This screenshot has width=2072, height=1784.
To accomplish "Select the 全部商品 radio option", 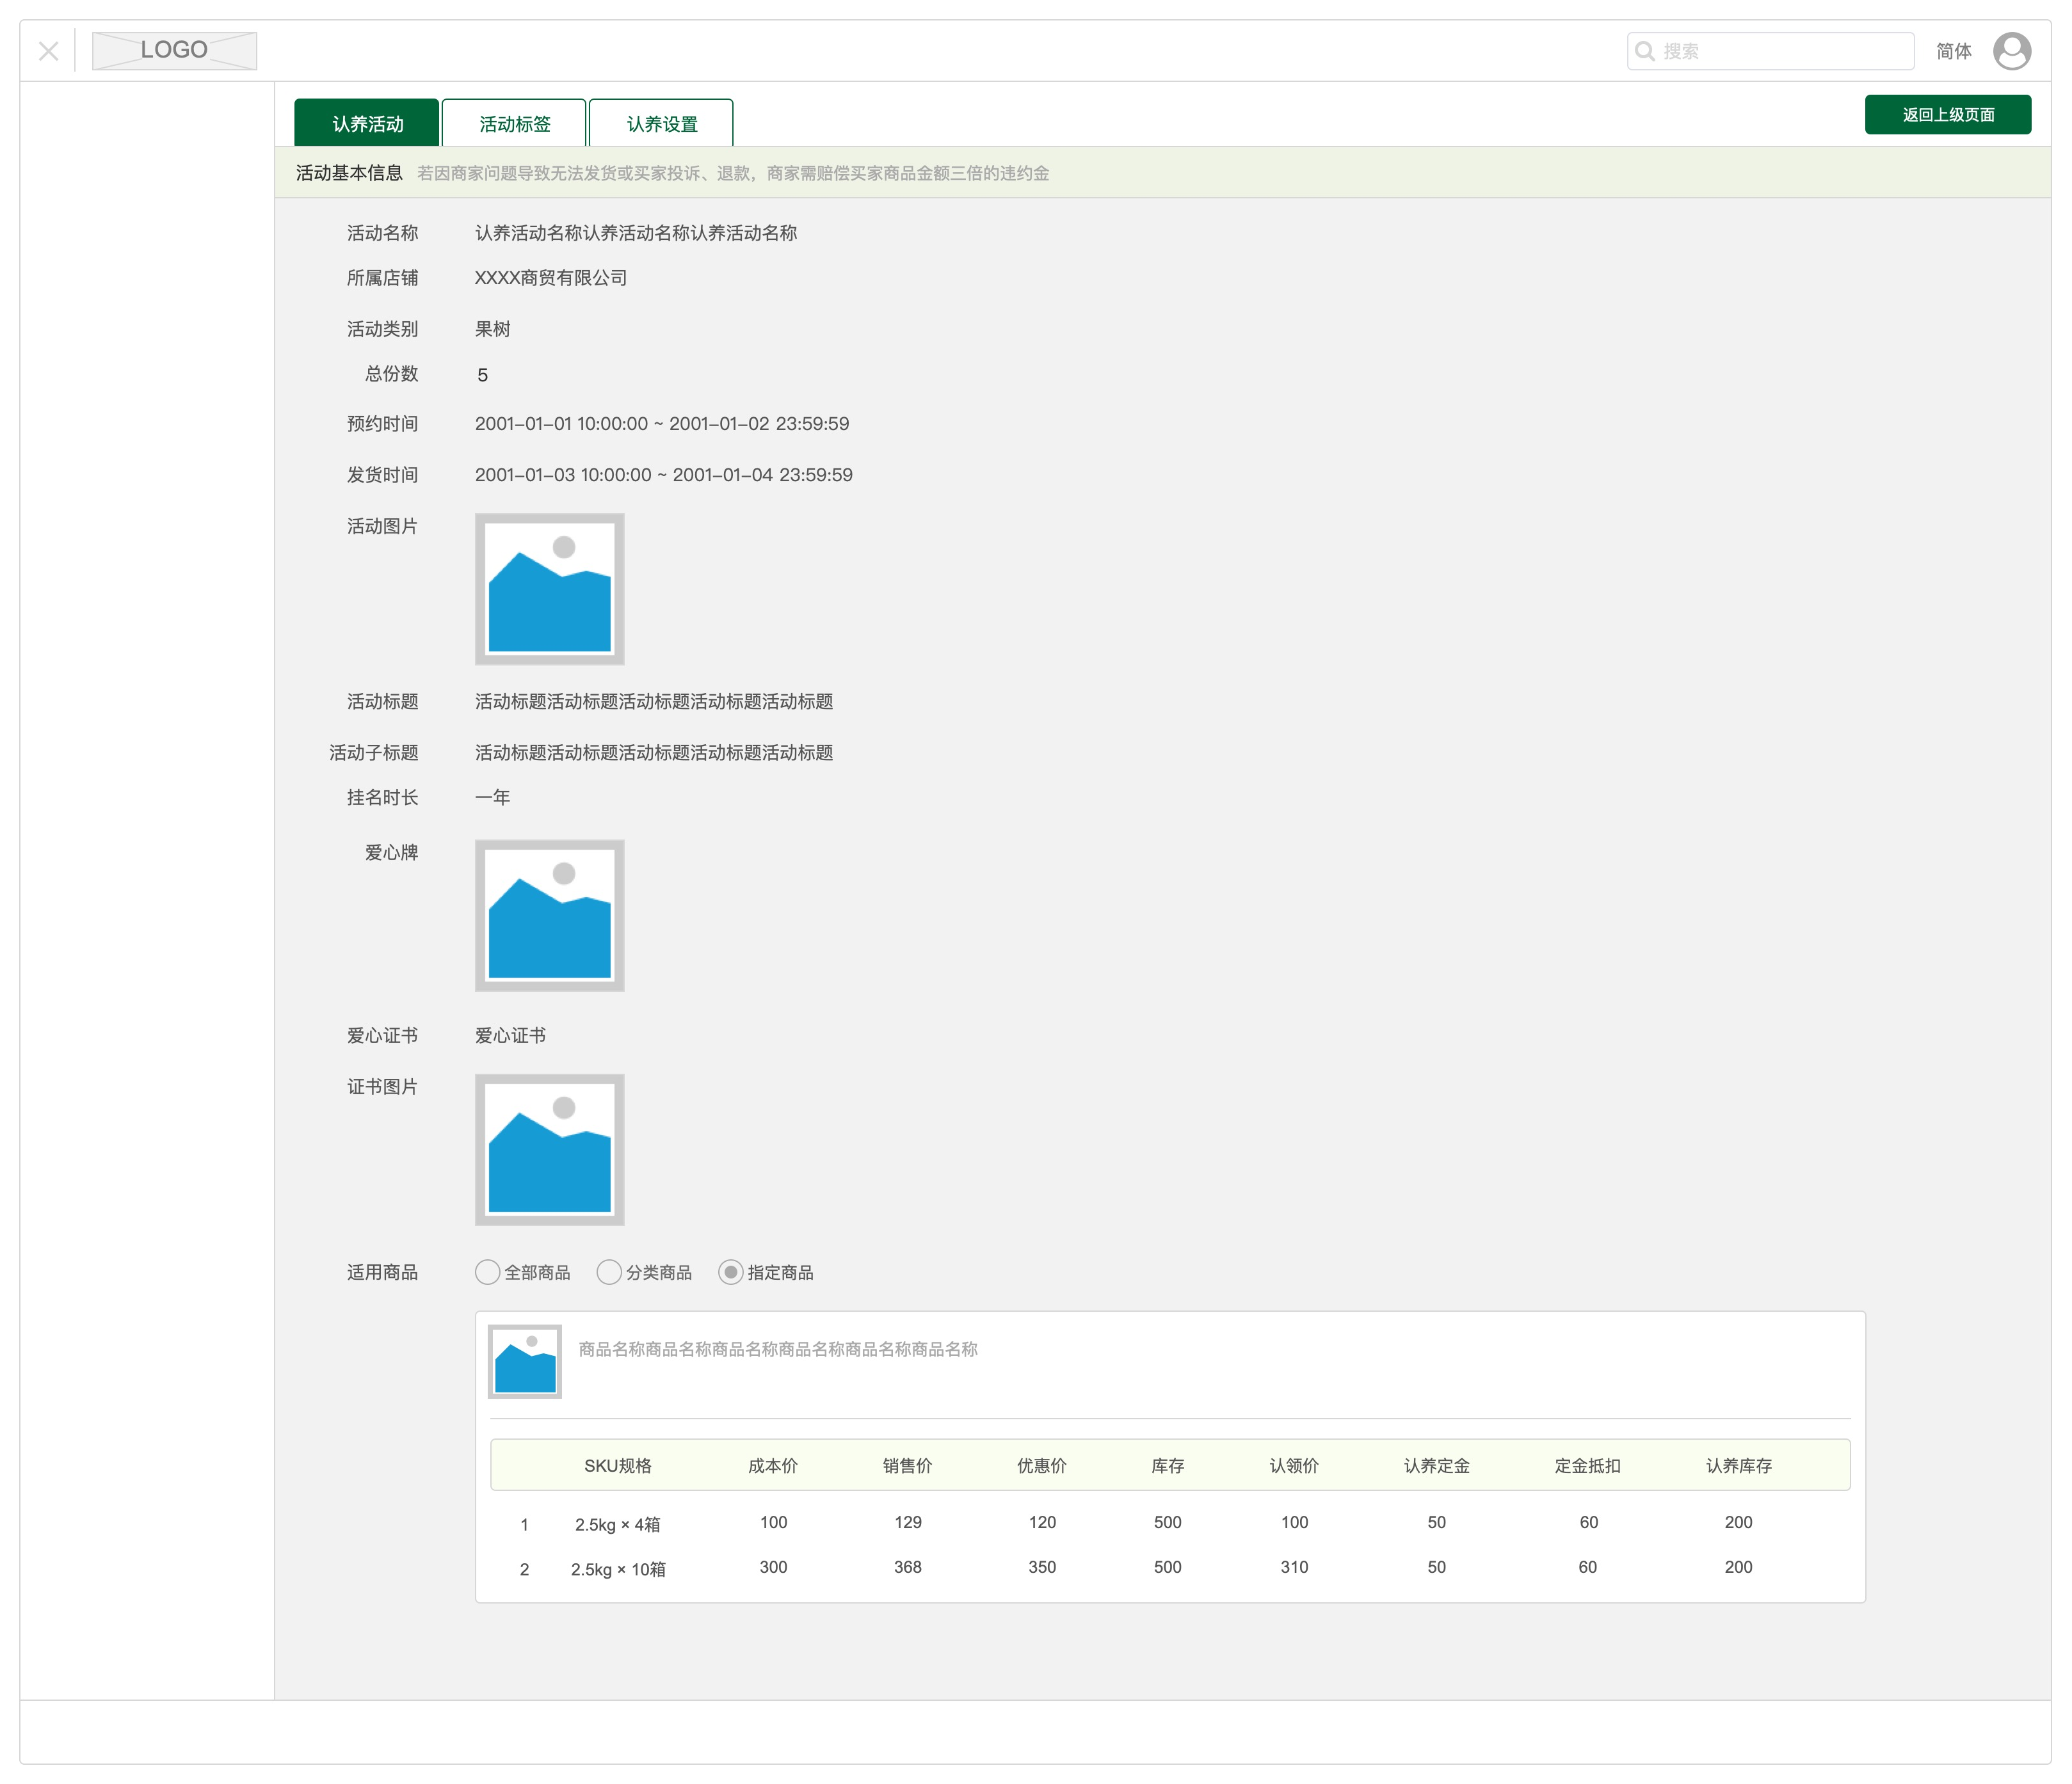I will (x=523, y=1272).
